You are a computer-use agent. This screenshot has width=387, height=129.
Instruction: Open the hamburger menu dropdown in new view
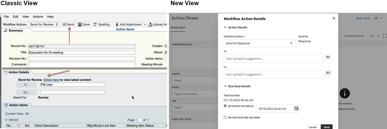[378, 18]
